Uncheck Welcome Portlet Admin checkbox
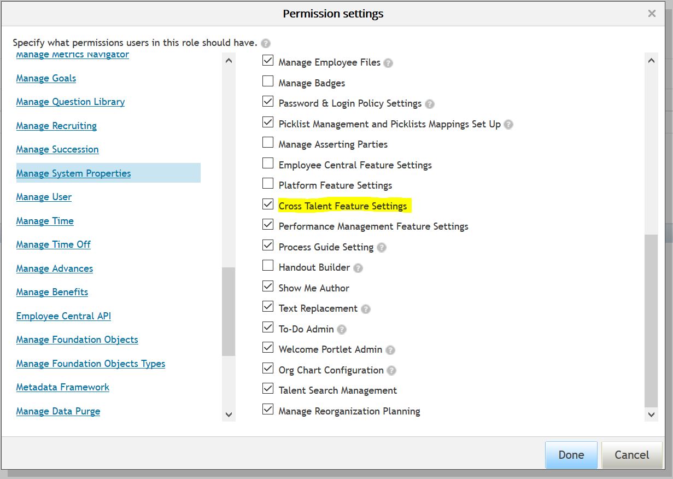The height and width of the screenshot is (479, 673). (268, 348)
